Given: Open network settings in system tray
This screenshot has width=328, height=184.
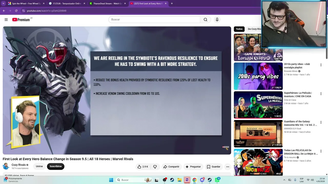Looking at the screenshot, I should 308,180.
